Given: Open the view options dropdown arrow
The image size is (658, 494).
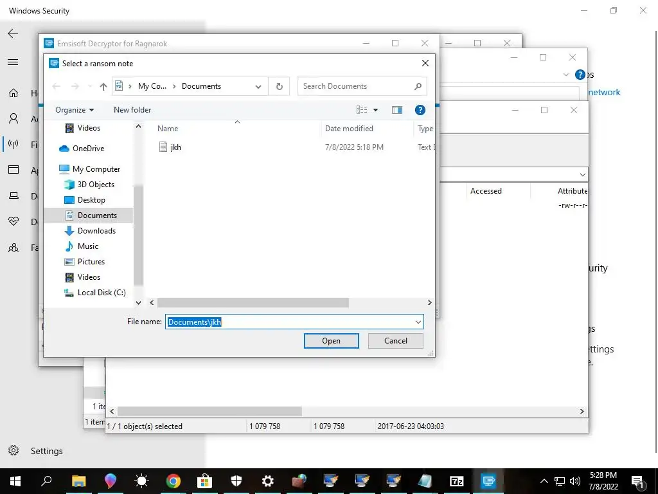Looking at the screenshot, I should (x=375, y=110).
